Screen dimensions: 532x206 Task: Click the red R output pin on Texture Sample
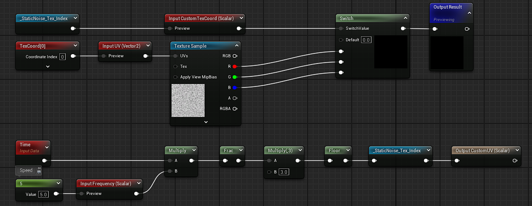(x=235, y=67)
